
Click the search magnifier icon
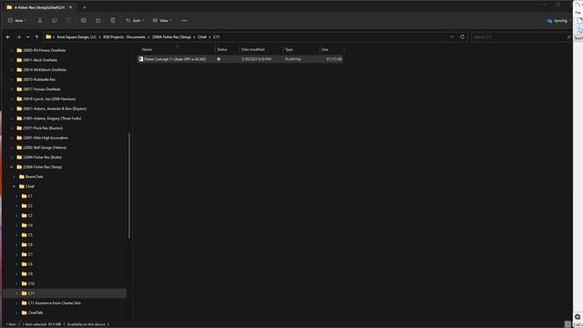[568, 37]
